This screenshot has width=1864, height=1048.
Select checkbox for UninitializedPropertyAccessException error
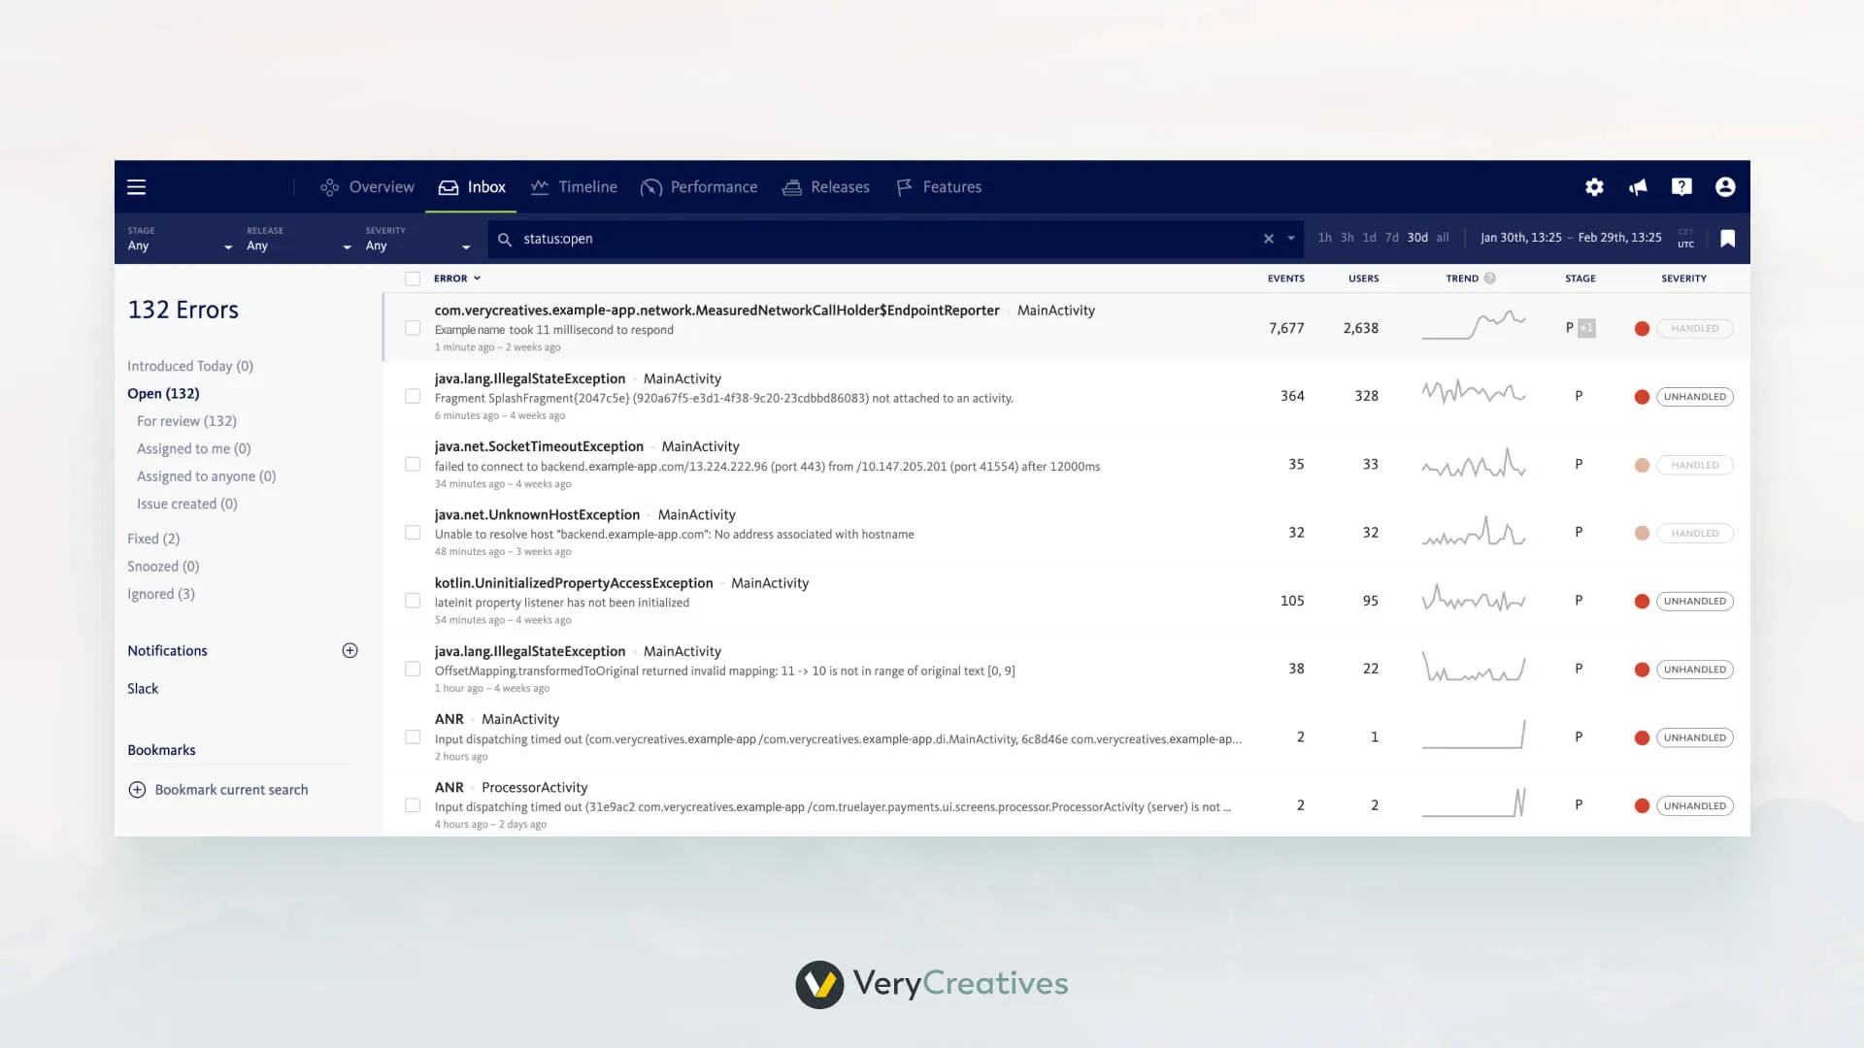413,601
